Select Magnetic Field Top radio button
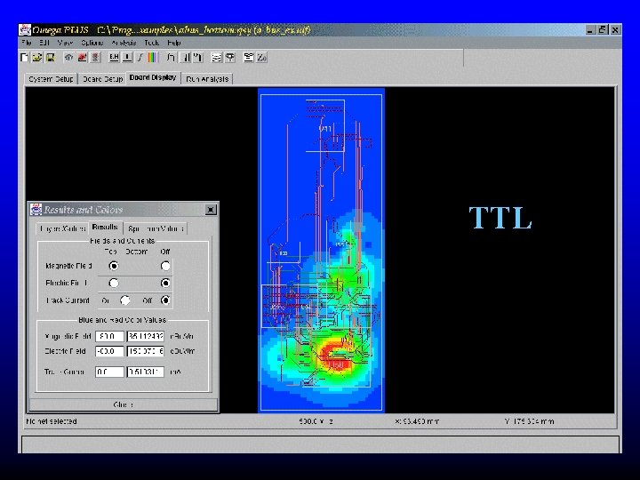The width and height of the screenshot is (640, 480). [x=114, y=266]
